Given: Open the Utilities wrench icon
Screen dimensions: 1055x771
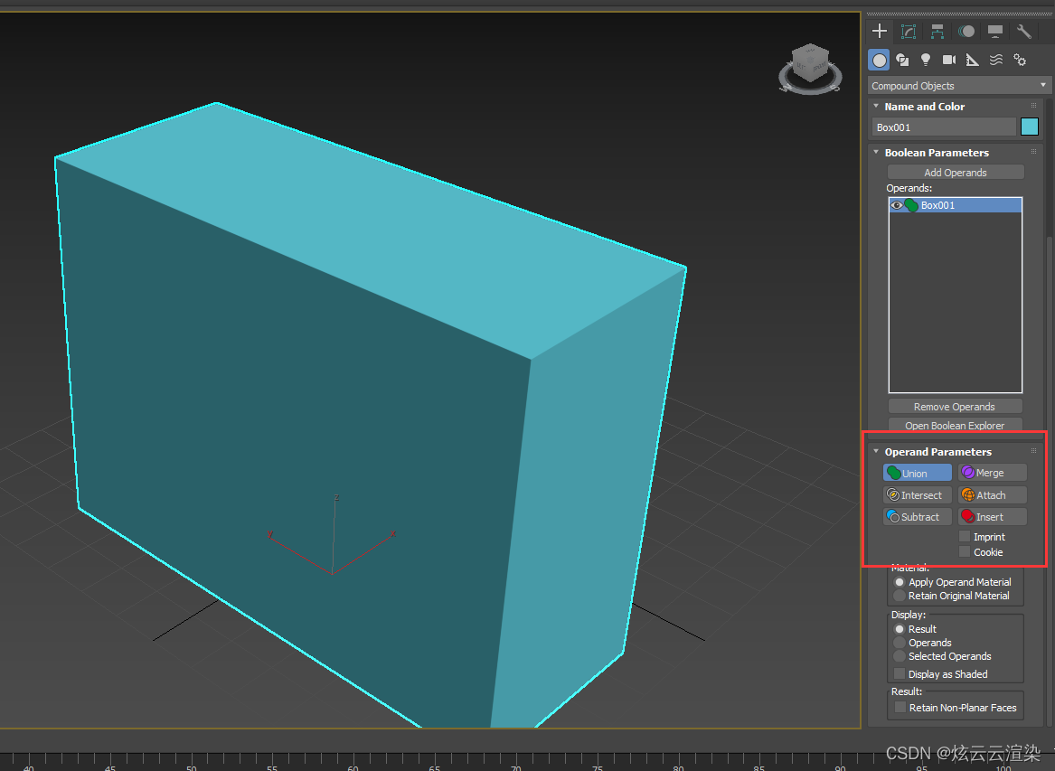Looking at the screenshot, I should (x=1024, y=31).
